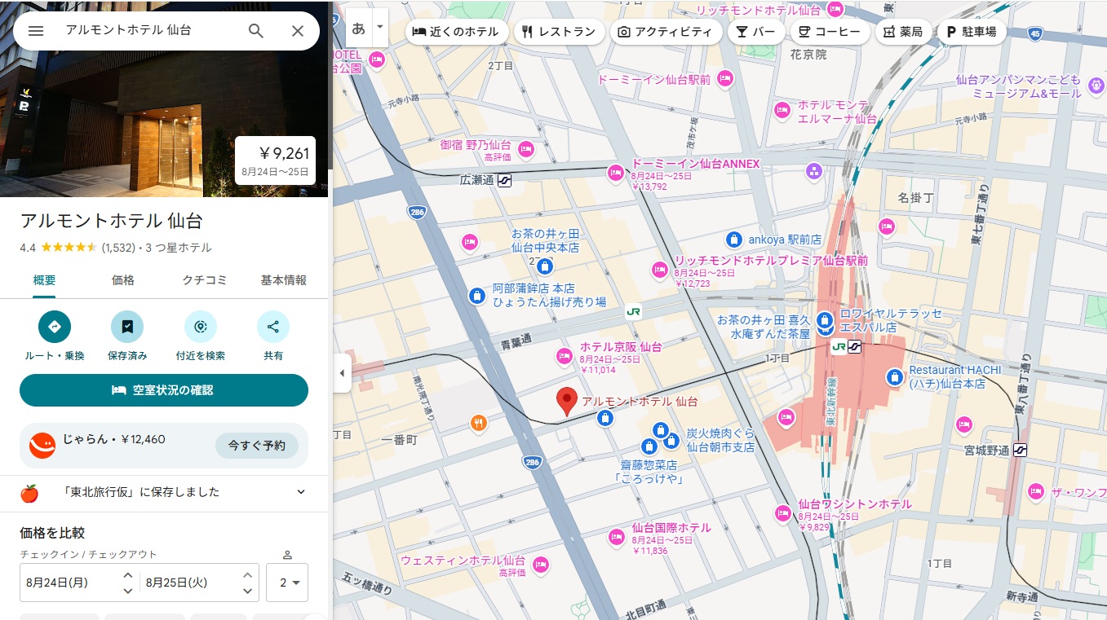
Task: Select the アクティビティ filter chip
Action: [666, 32]
